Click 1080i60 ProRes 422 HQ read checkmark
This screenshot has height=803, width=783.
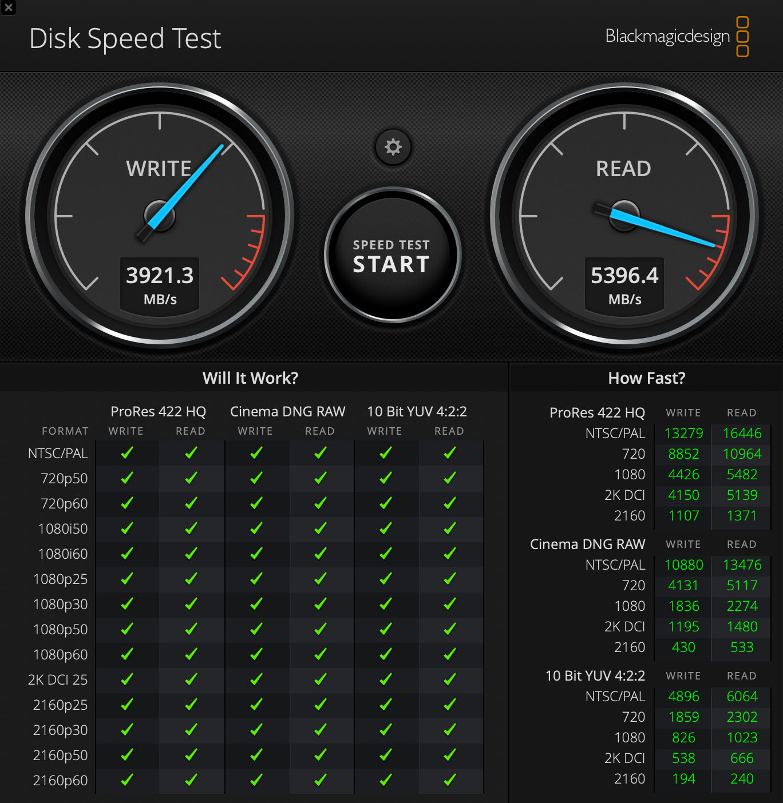[x=191, y=554]
